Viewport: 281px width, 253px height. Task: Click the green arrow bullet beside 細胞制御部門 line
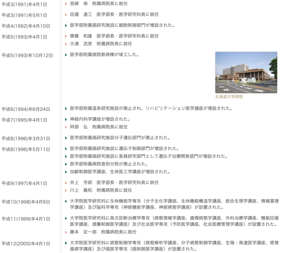(x=66, y=26)
